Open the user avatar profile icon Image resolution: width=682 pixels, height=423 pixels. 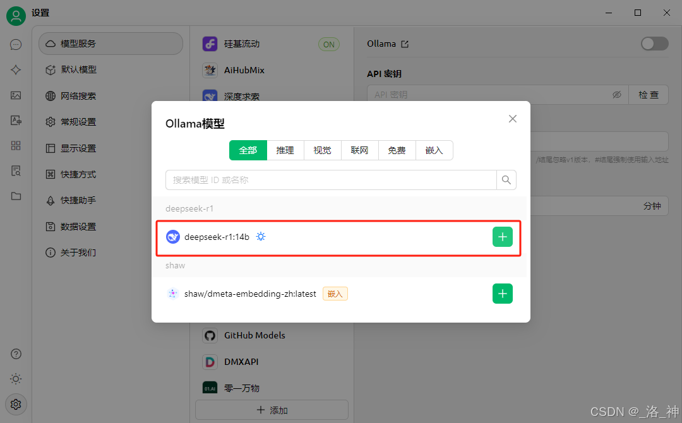coord(16,16)
